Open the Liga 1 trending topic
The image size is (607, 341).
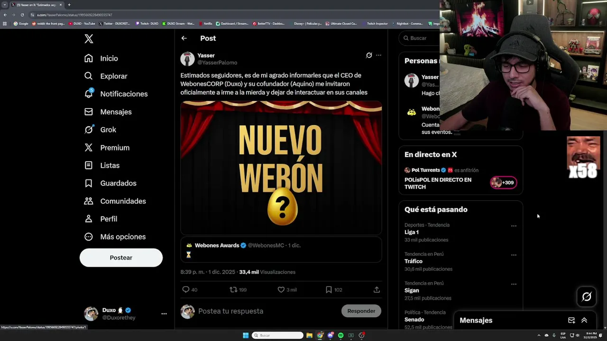pos(412,232)
